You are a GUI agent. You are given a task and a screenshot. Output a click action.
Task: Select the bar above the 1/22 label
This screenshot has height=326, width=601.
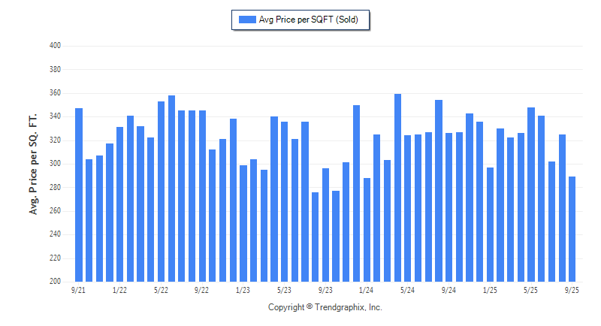[120, 204]
